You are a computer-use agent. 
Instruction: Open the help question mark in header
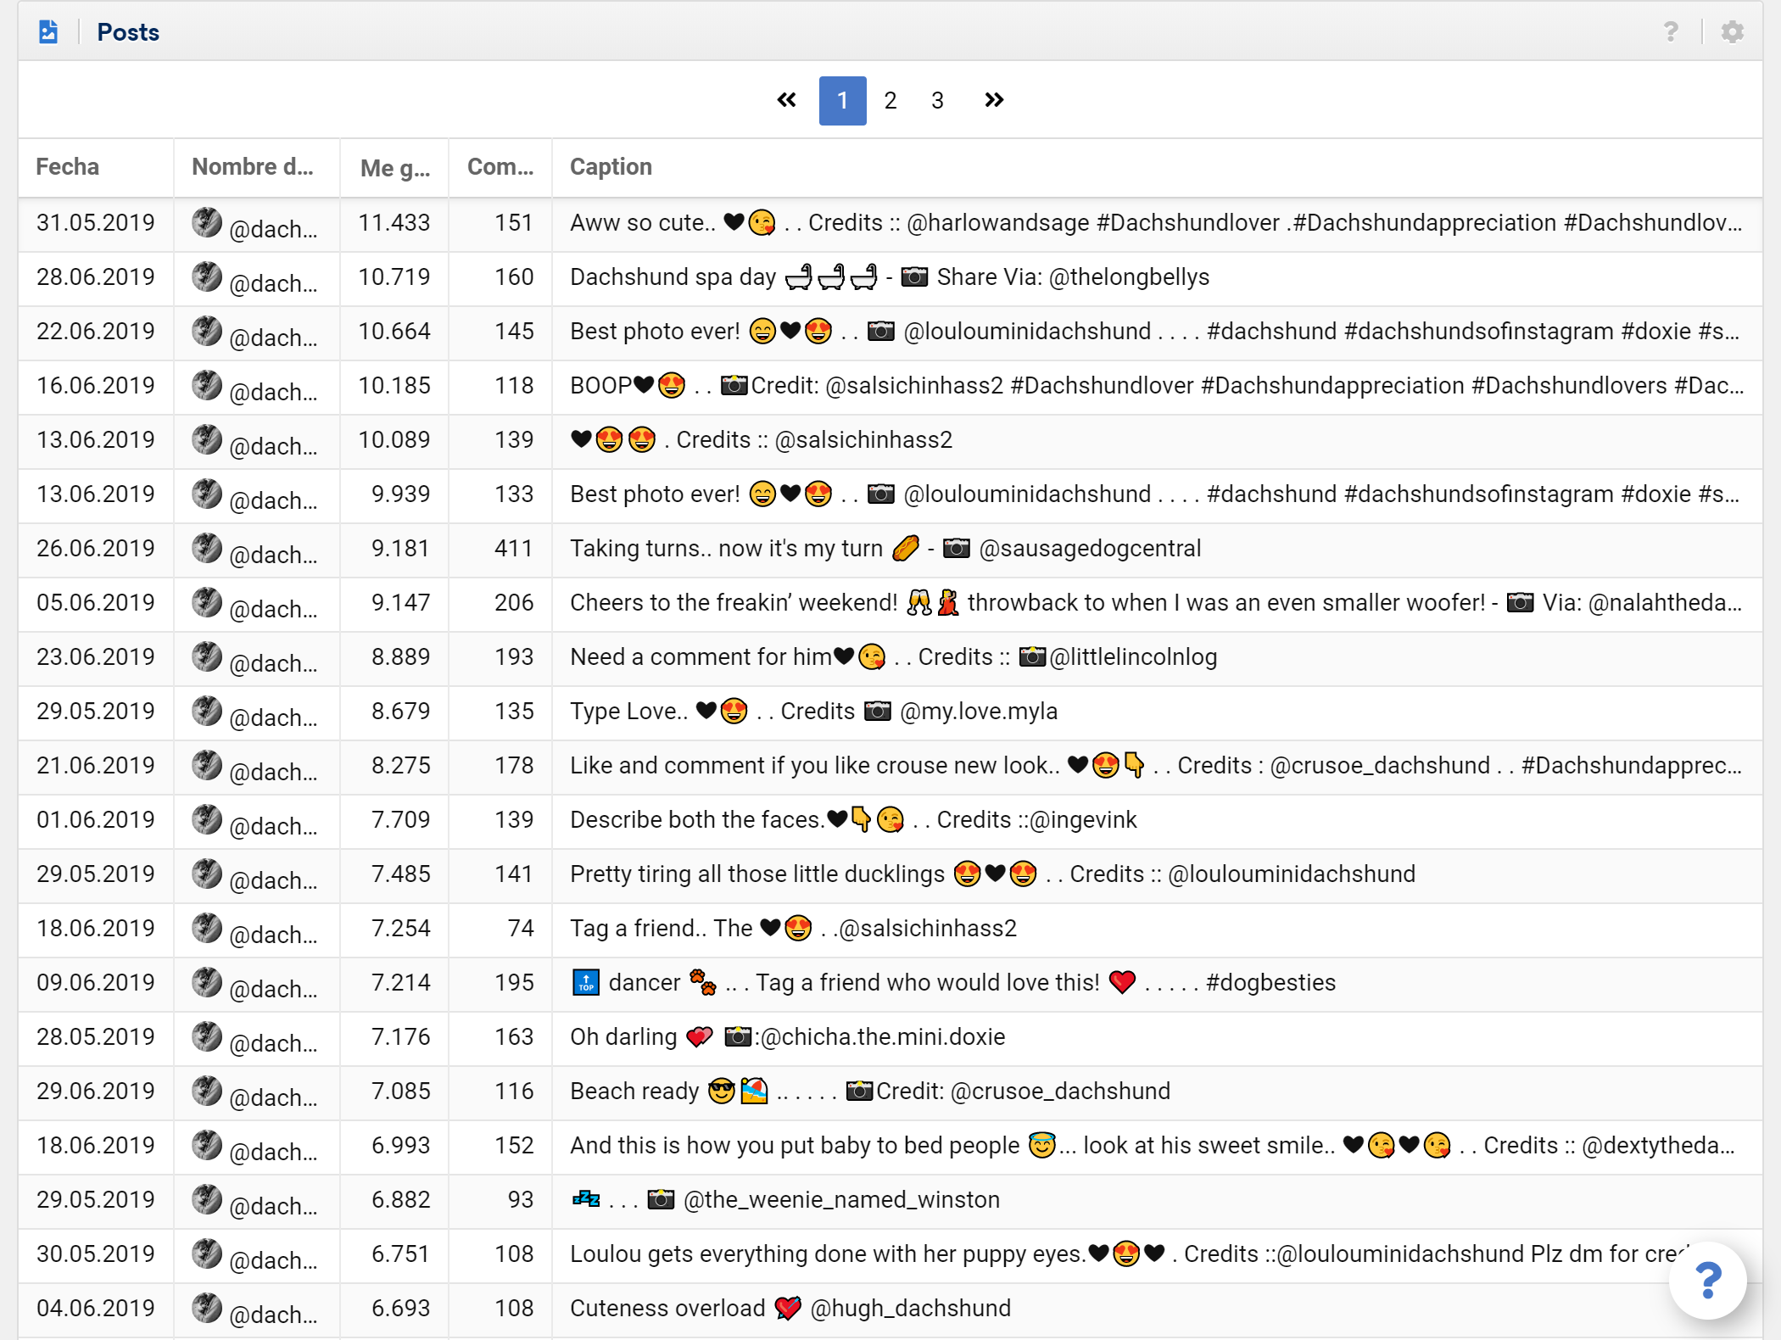pos(1670,32)
